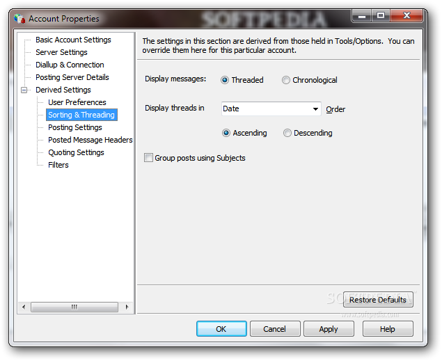Click the Apply button
The width and height of the screenshot is (442, 361).
tap(329, 329)
